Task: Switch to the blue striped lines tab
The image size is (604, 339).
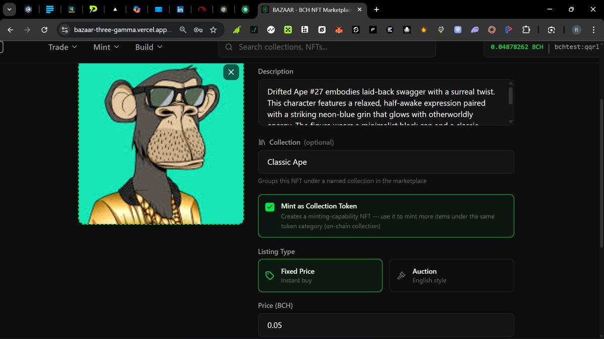Action: click(50, 9)
